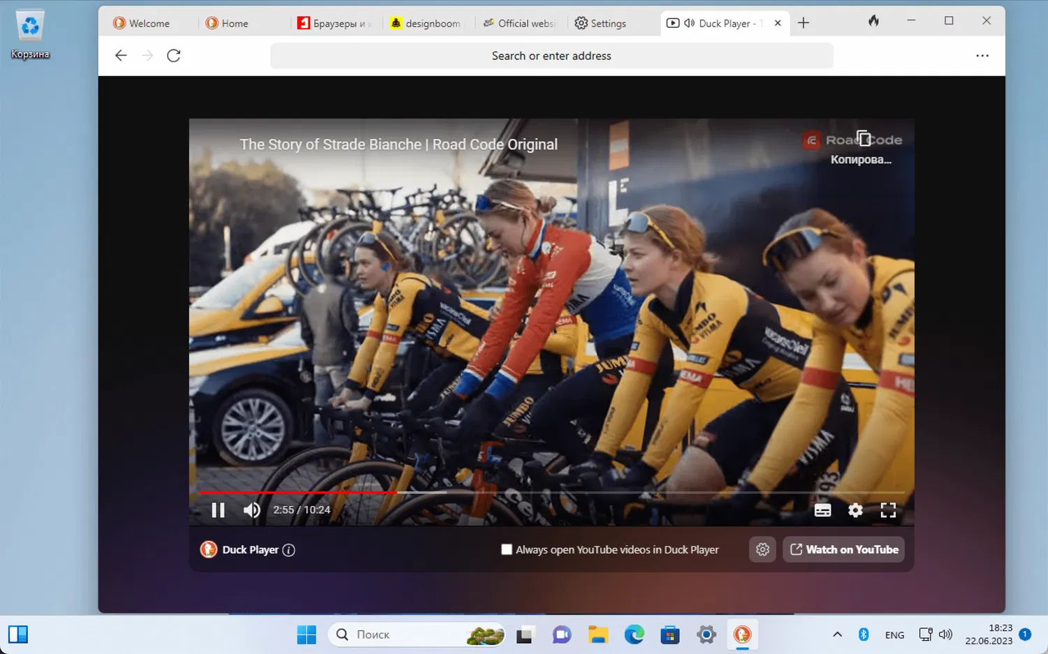Open Duck Player info icon

(x=289, y=550)
